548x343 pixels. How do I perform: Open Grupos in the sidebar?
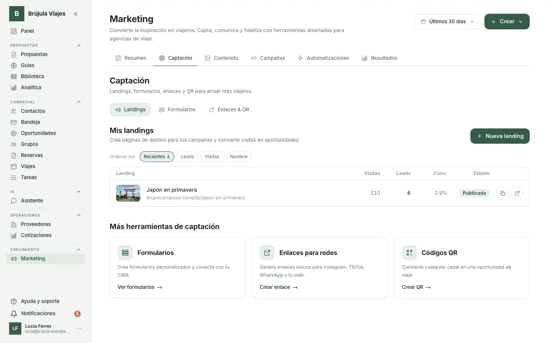(x=46, y=144)
